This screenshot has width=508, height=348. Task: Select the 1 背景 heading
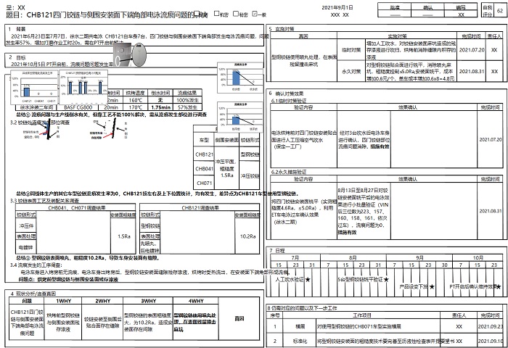[x=17, y=29]
